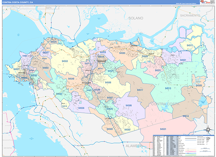Screen dimensions: 216x157
Task: Click the Antioch city label
Action: [152, 54]
